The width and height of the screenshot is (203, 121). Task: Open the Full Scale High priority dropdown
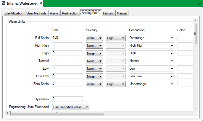115,38
